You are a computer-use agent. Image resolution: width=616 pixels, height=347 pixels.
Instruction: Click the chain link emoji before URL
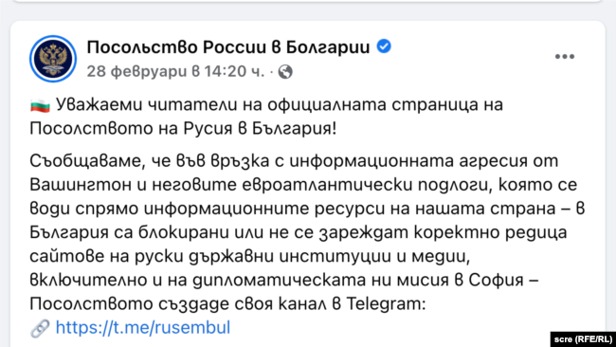(x=40, y=328)
